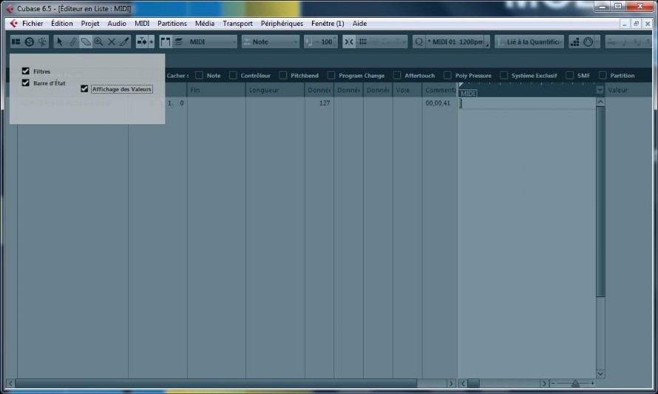
Task: Select the Mute X tool
Action: pyautogui.click(x=112, y=41)
